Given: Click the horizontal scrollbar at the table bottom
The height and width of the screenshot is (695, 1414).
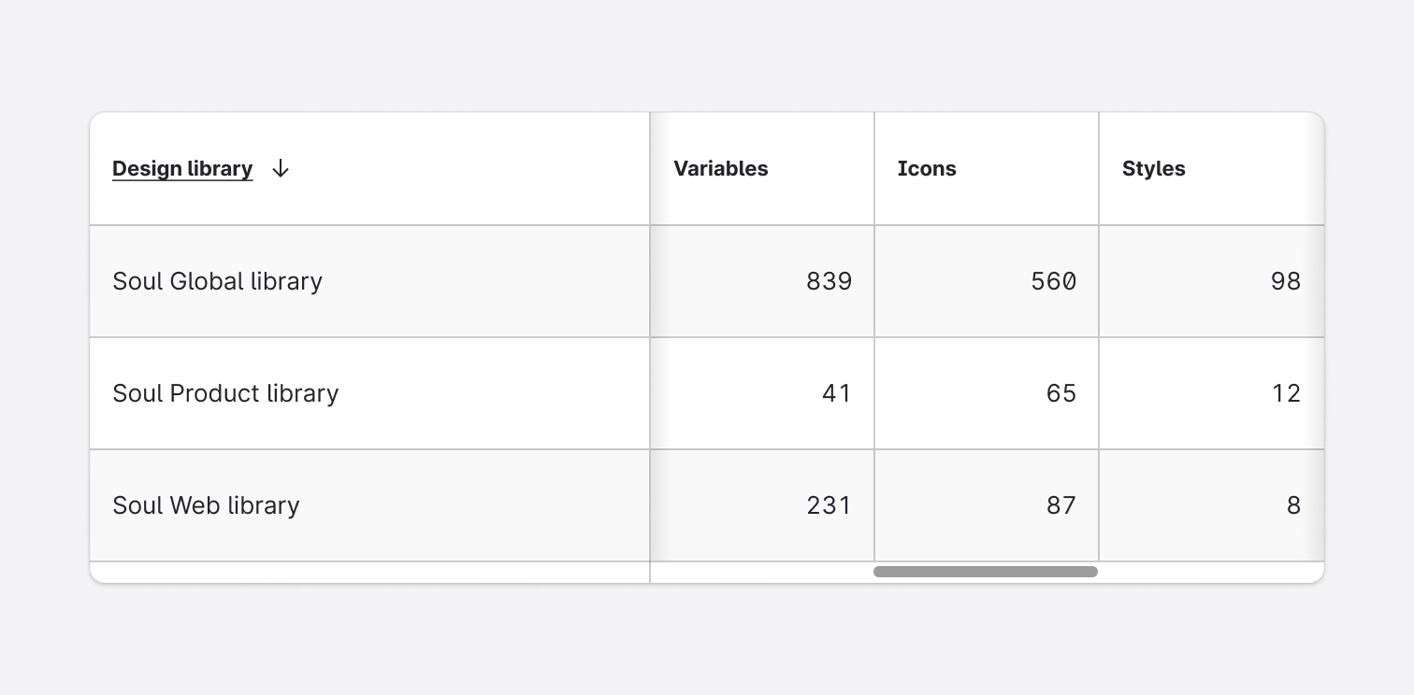Looking at the screenshot, I should click(986, 571).
